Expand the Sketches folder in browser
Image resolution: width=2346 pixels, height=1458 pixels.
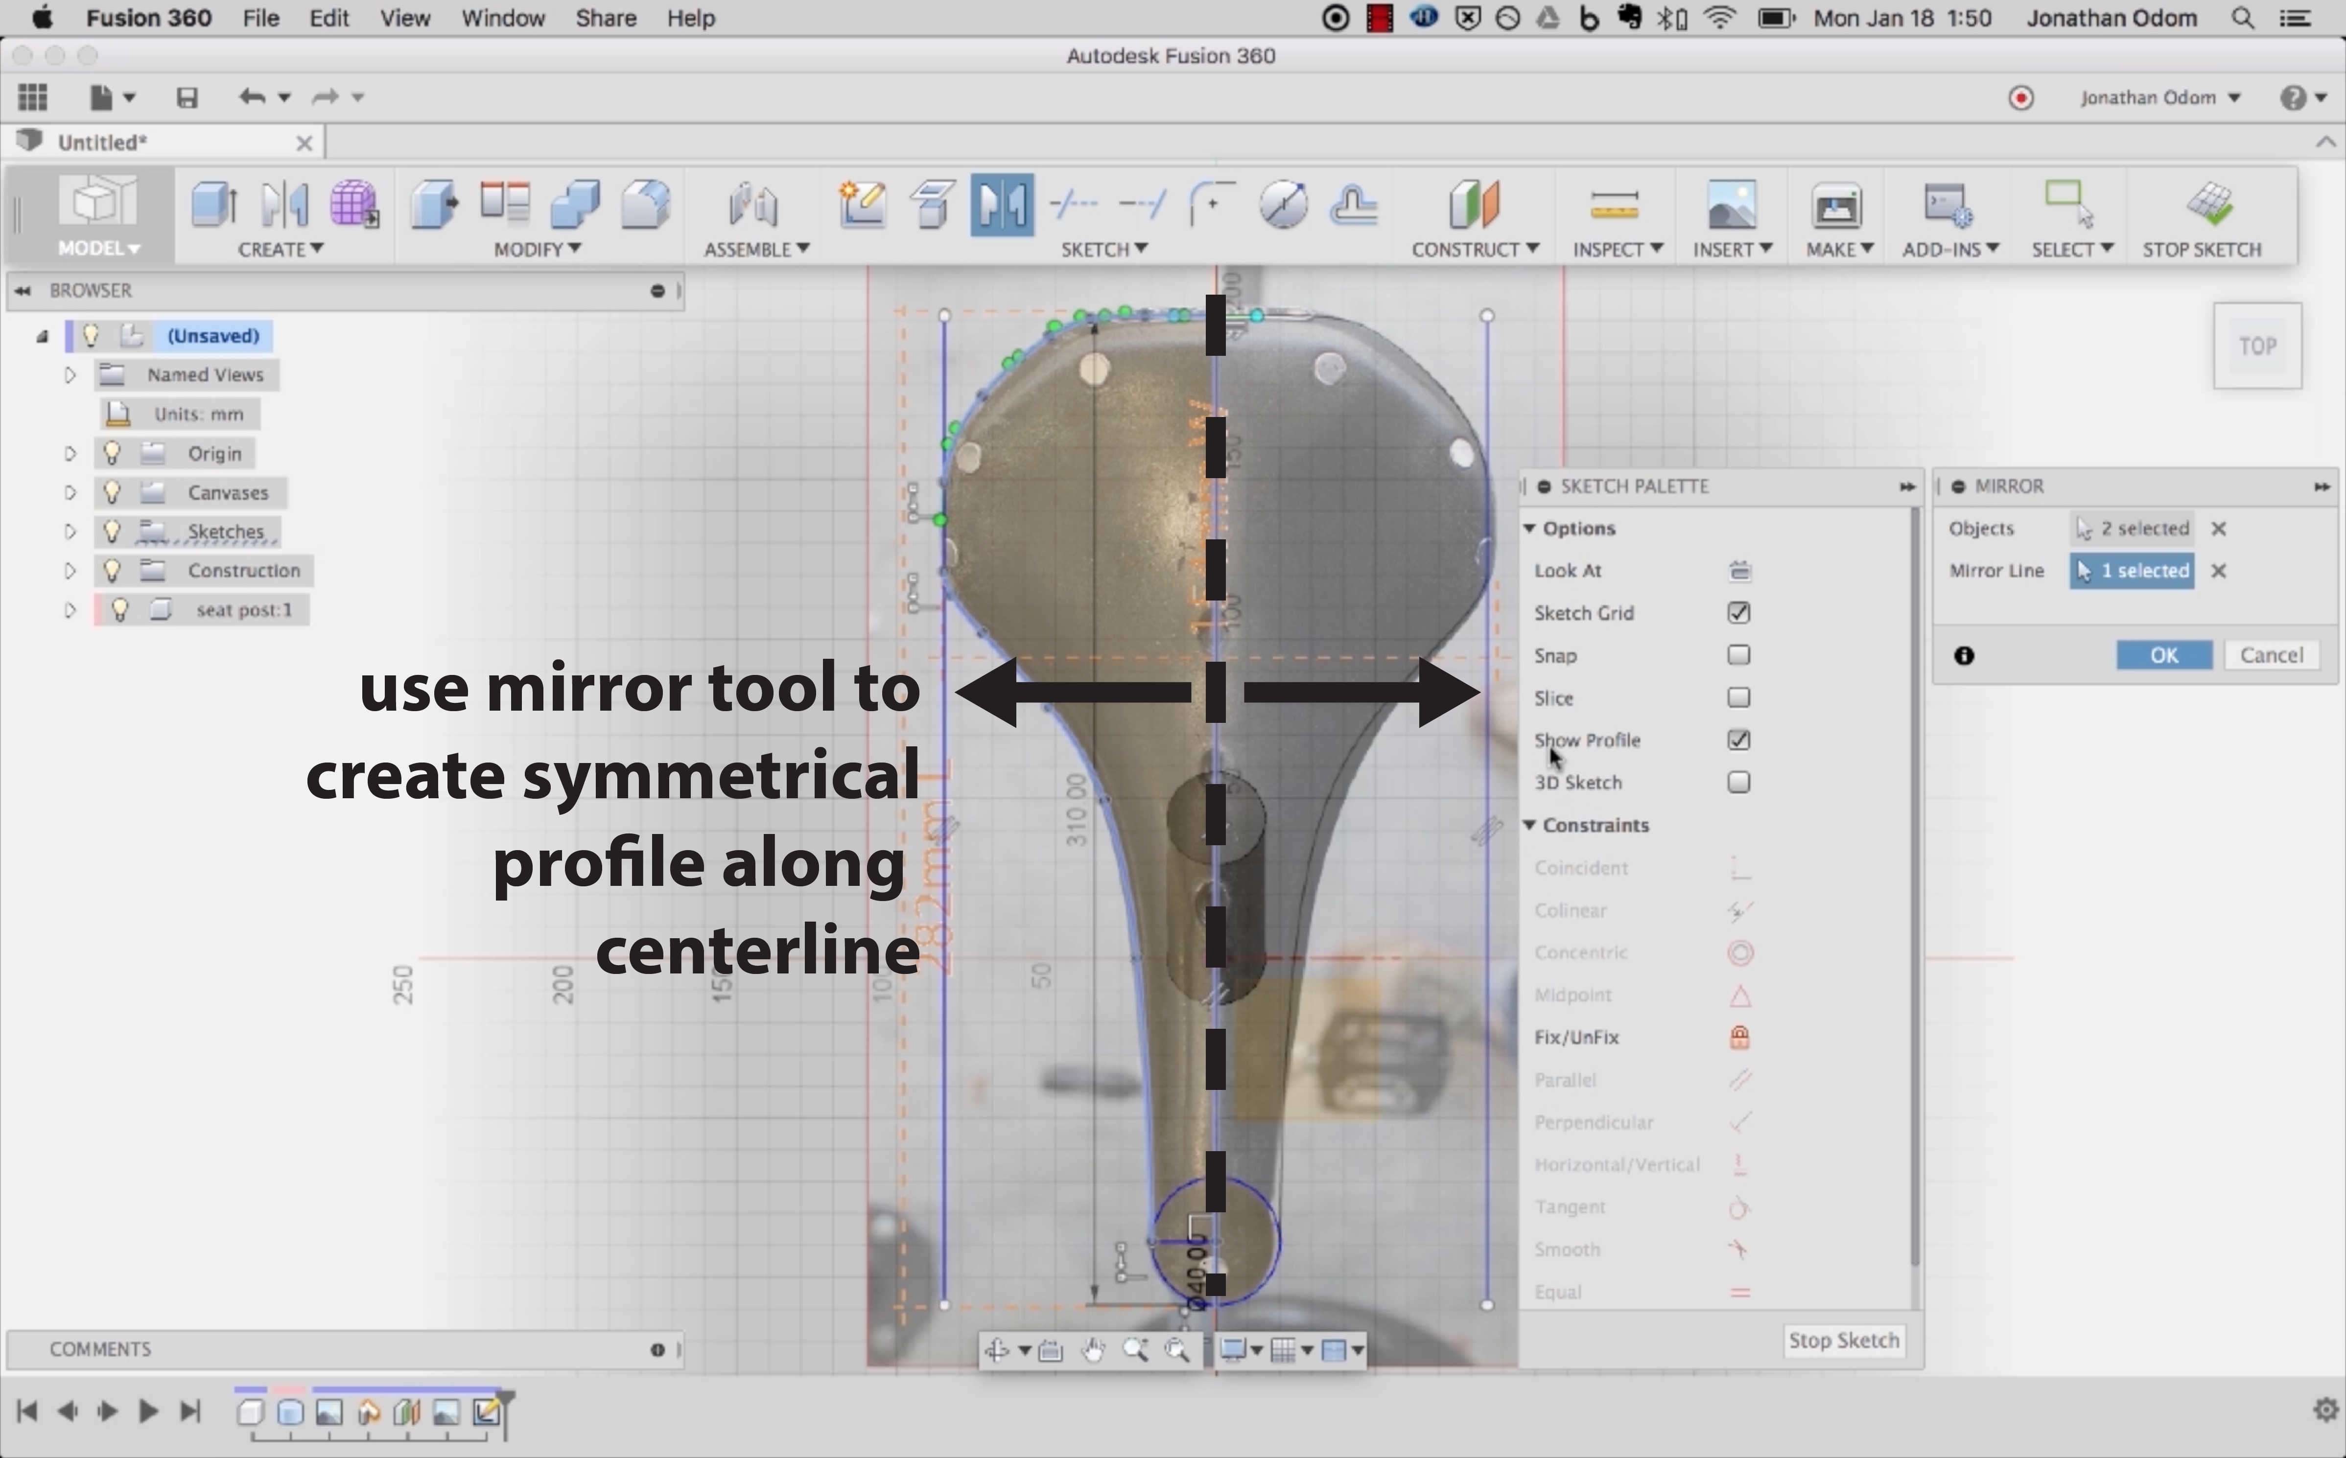pyautogui.click(x=70, y=532)
